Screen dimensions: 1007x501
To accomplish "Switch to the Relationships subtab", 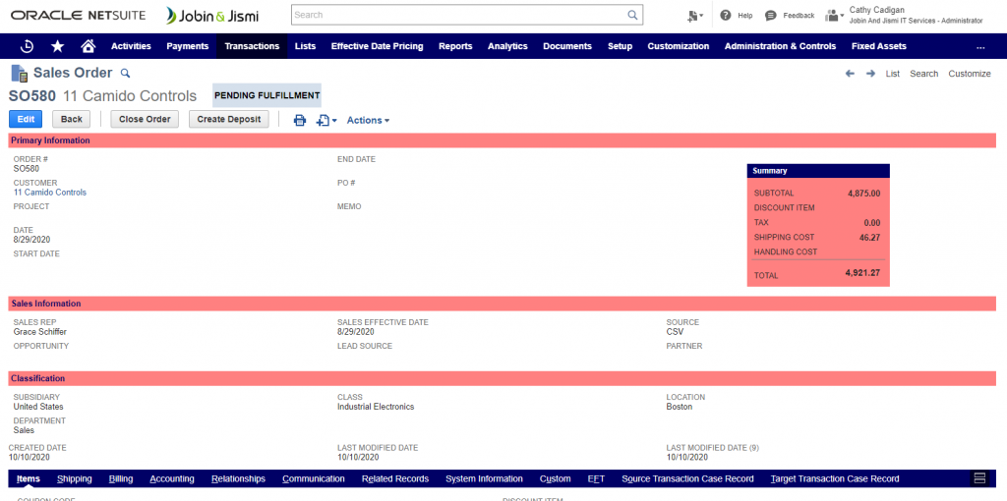I will 238,478.
